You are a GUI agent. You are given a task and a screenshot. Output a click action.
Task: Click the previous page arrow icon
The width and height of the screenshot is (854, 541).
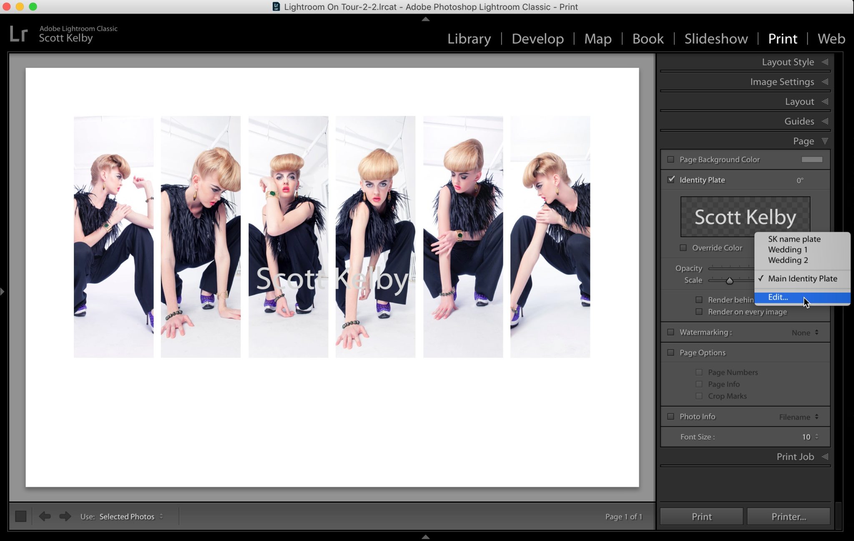pyautogui.click(x=46, y=516)
